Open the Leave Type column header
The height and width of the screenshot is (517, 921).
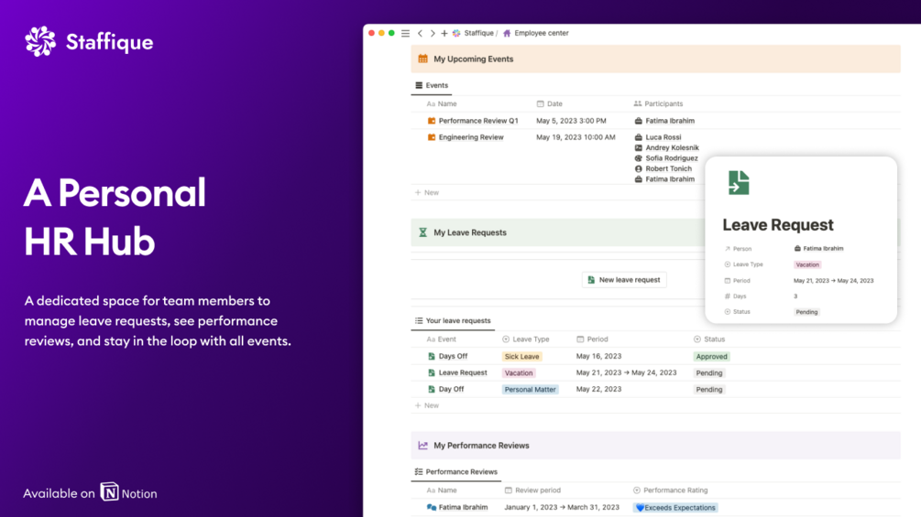pyautogui.click(x=526, y=339)
